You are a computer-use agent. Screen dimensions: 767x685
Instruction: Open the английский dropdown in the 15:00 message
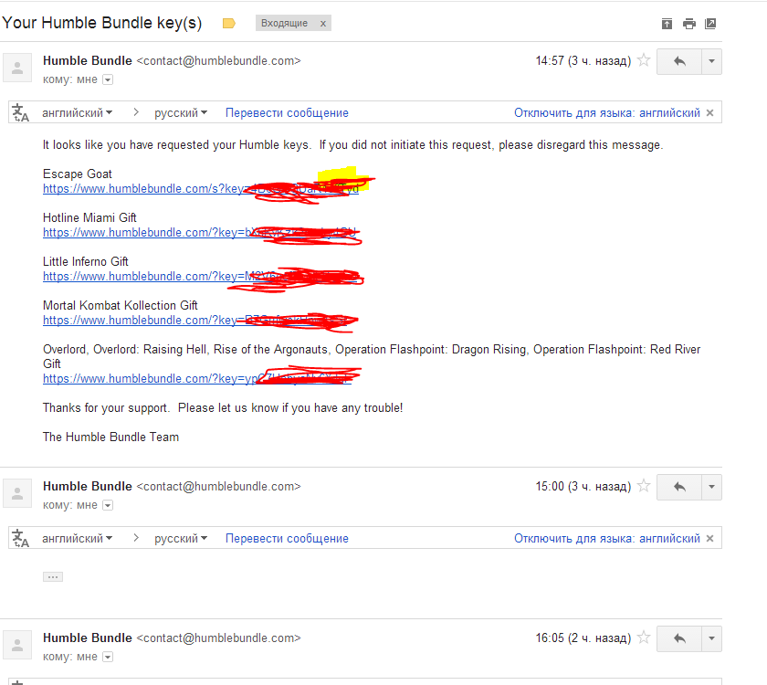[78, 539]
